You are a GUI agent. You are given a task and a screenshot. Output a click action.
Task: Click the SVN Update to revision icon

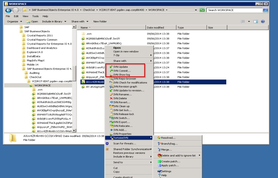point(111,91)
